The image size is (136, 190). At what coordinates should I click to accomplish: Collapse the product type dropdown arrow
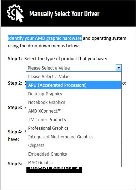[x=119, y=68]
